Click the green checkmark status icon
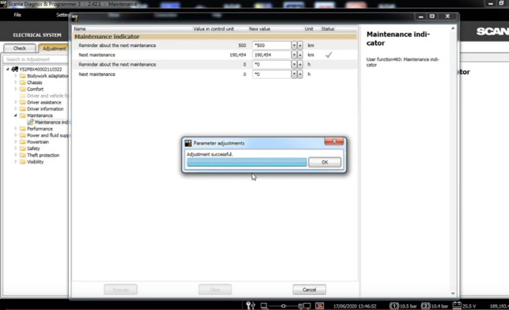The height and width of the screenshot is (310, 509). coord(329,55)
